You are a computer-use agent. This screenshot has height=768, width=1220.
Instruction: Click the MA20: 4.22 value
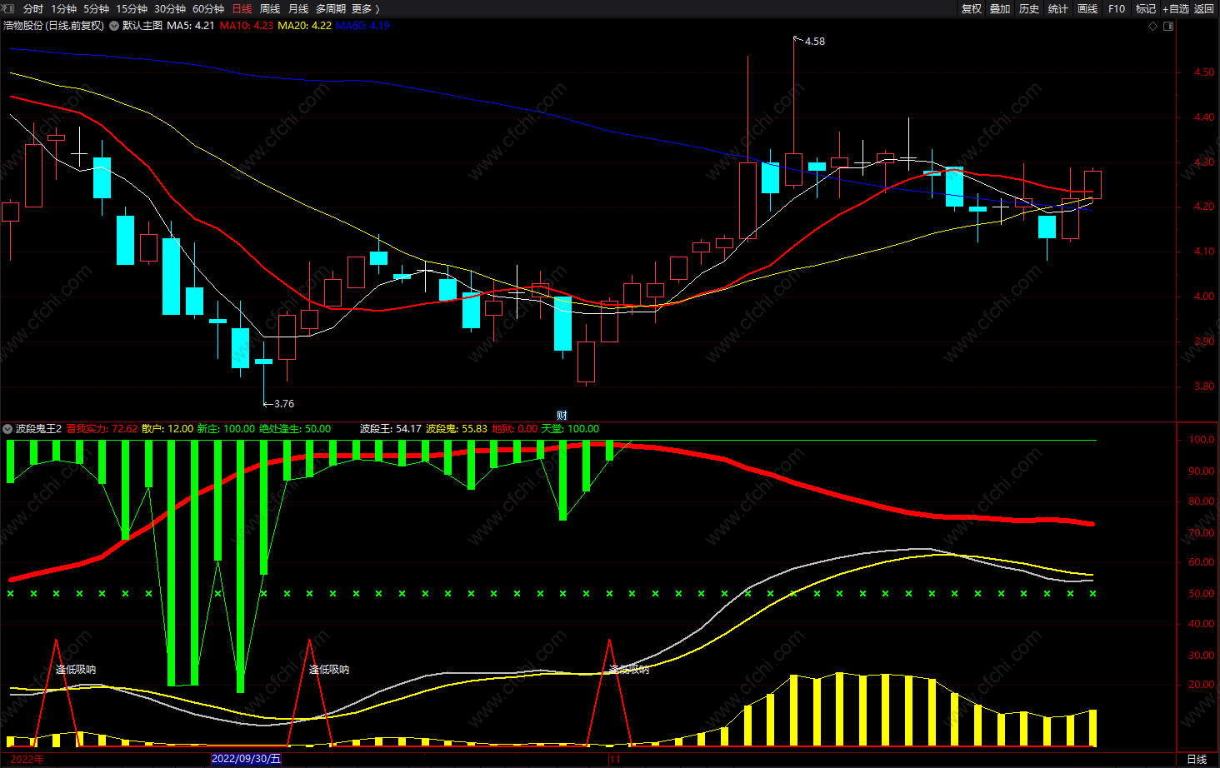305,26
